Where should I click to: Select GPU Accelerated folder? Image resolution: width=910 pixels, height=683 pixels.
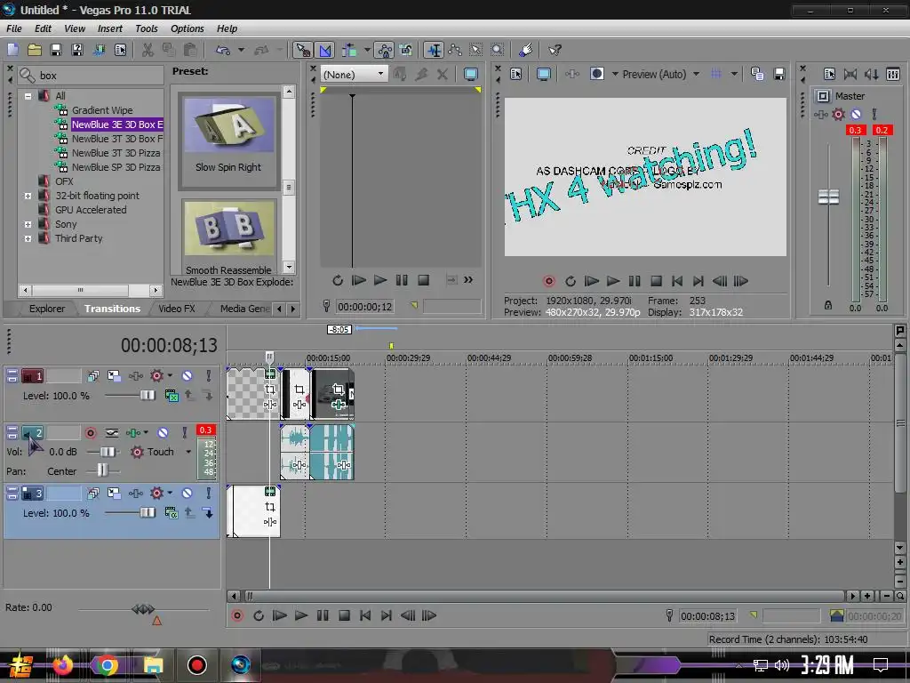point(91,210)
